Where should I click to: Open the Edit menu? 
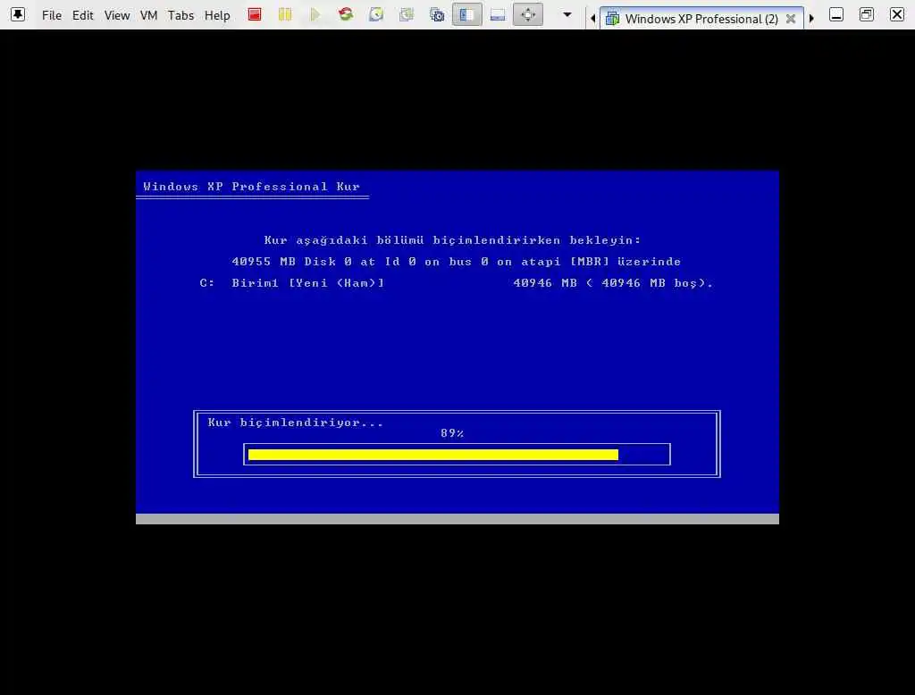(x=83, y=16)
